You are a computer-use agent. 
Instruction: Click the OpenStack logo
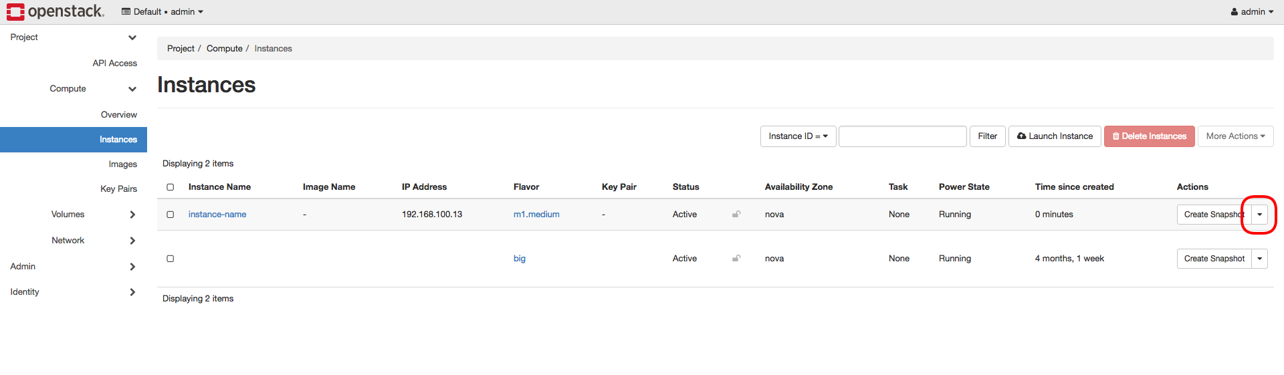[56, 11]
